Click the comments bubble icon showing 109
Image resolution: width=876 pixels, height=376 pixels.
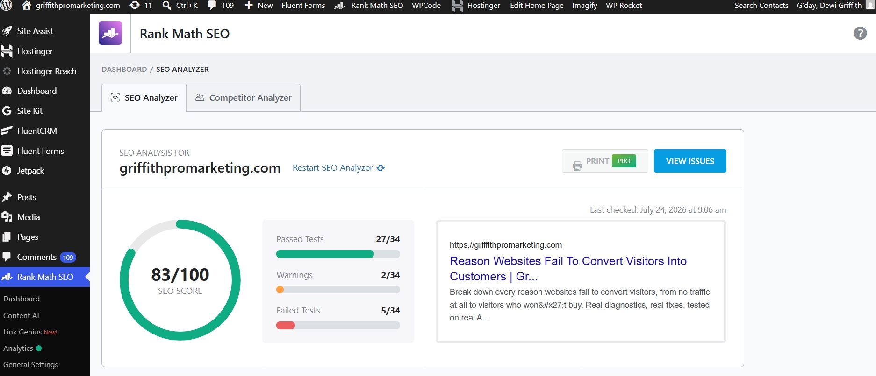coord(212,6)
